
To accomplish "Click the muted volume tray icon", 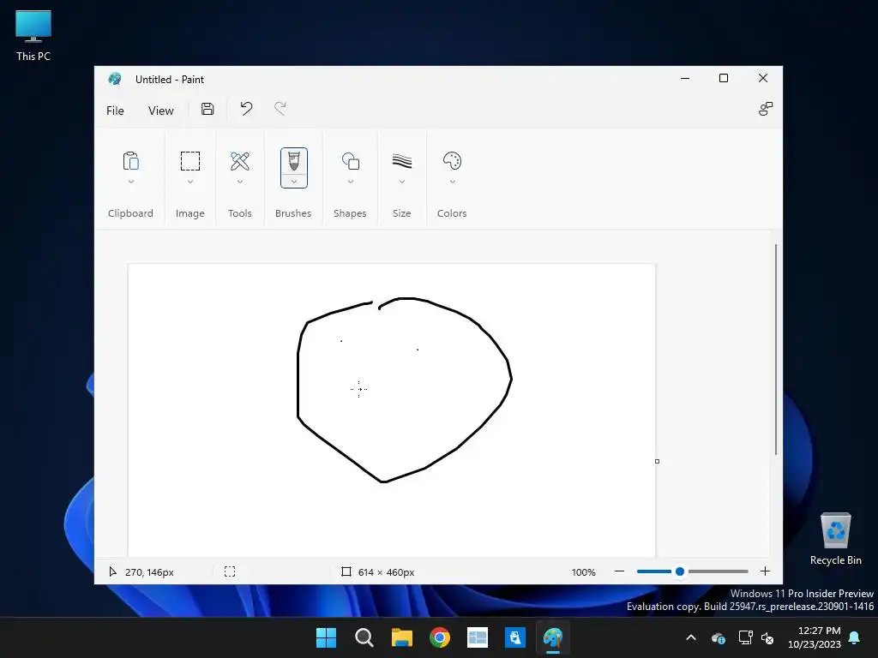I will pyautogui.click(x=767, y=637).
